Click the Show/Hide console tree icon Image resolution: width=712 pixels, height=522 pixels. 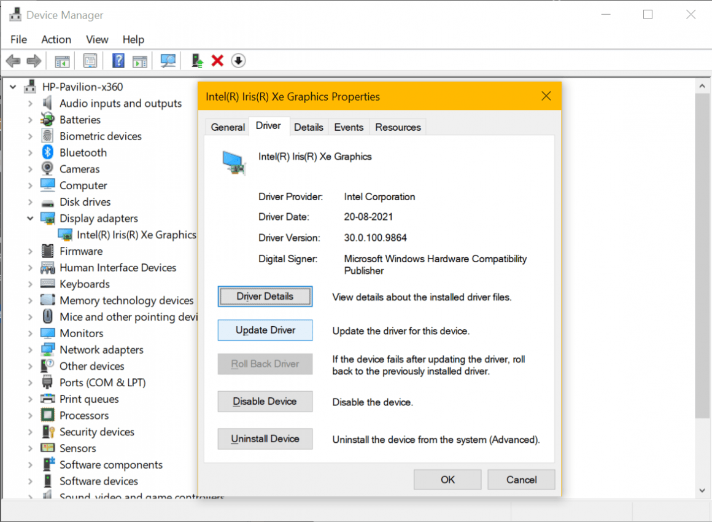[x=61, y=60]
